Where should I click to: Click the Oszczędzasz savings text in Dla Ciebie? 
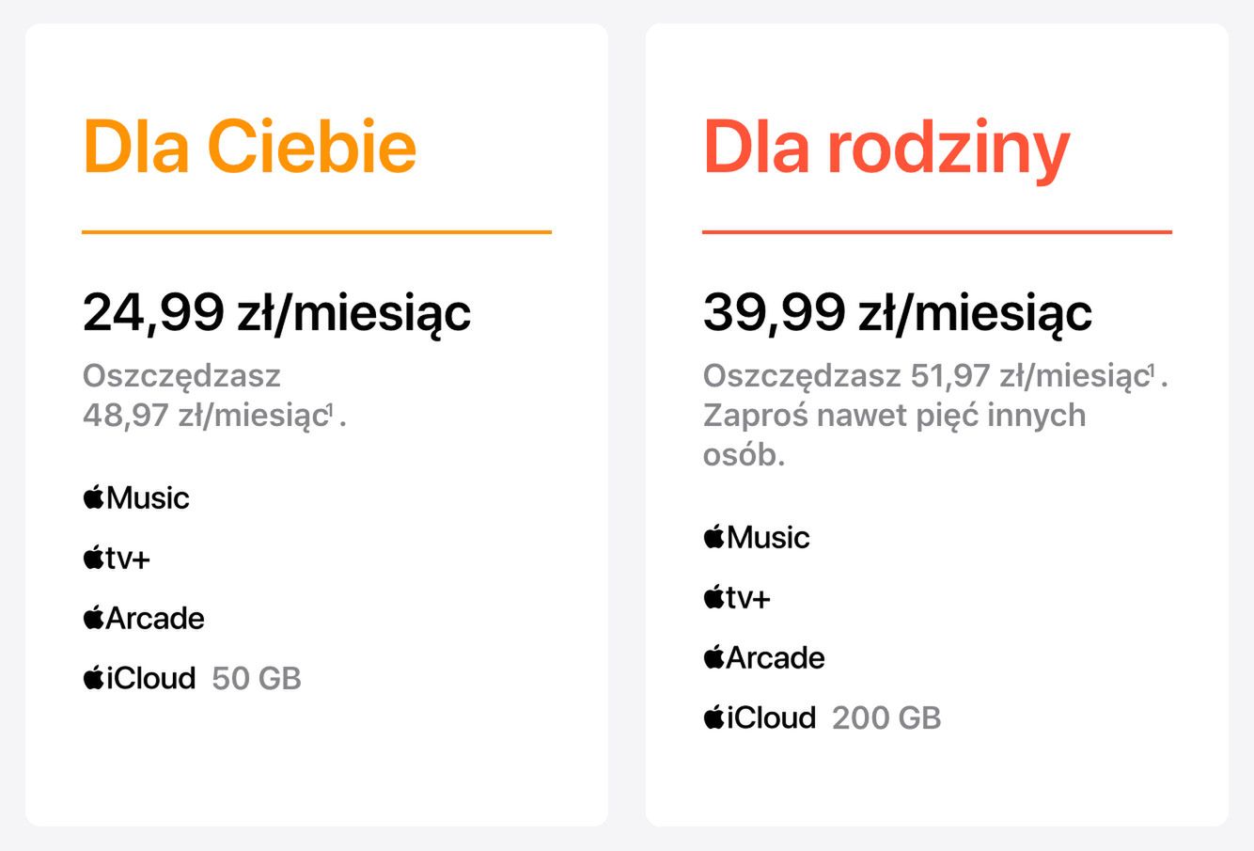pyautogui.click(x=181, y=376)
